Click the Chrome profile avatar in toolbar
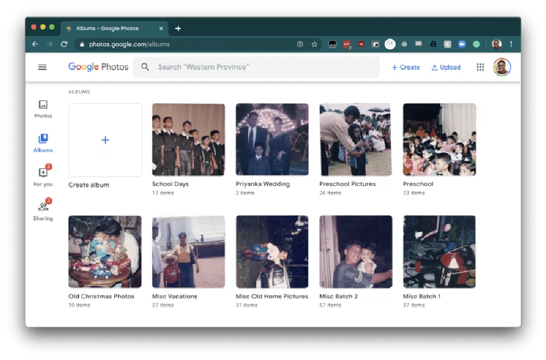The image size is (546, 360). click(496, 44)
